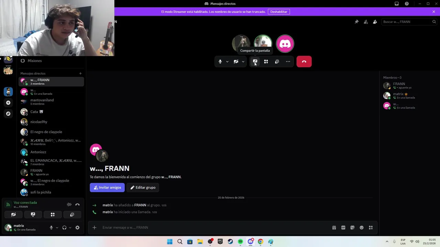Click the Share screen icon in call controls
The height and width of the screenshot is (247, 440).
[x=255, y=62]
